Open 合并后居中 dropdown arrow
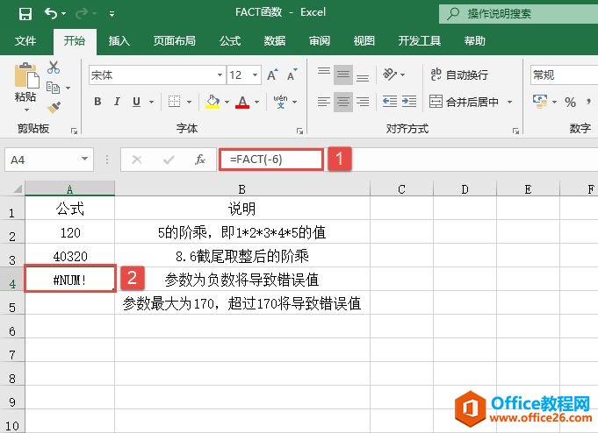Screen dimensions: 598x433 coord(509,102)
